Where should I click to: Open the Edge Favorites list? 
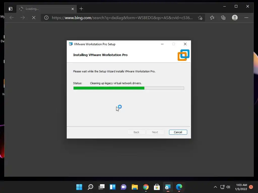tap(212, 18)
